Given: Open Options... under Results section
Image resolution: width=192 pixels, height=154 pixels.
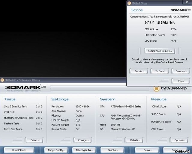Looking at the screenshot, I should (x=179, y=140).
